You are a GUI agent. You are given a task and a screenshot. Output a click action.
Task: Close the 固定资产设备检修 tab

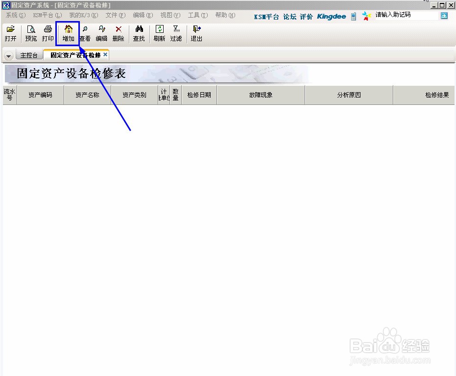tap(105, 55)
